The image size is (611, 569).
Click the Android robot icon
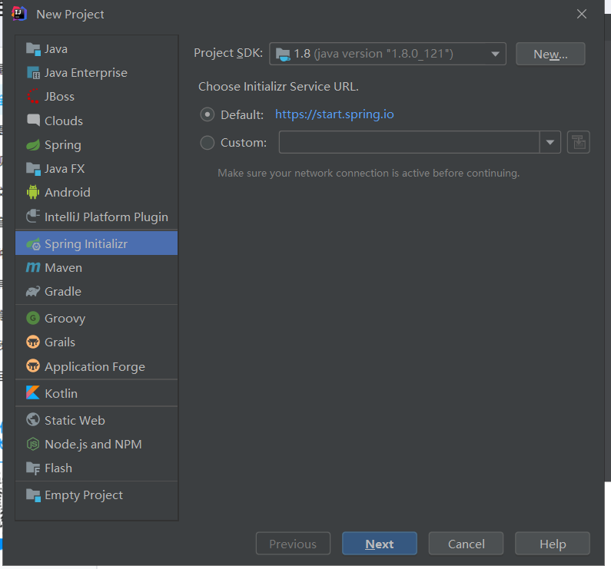tap(33, 193)
